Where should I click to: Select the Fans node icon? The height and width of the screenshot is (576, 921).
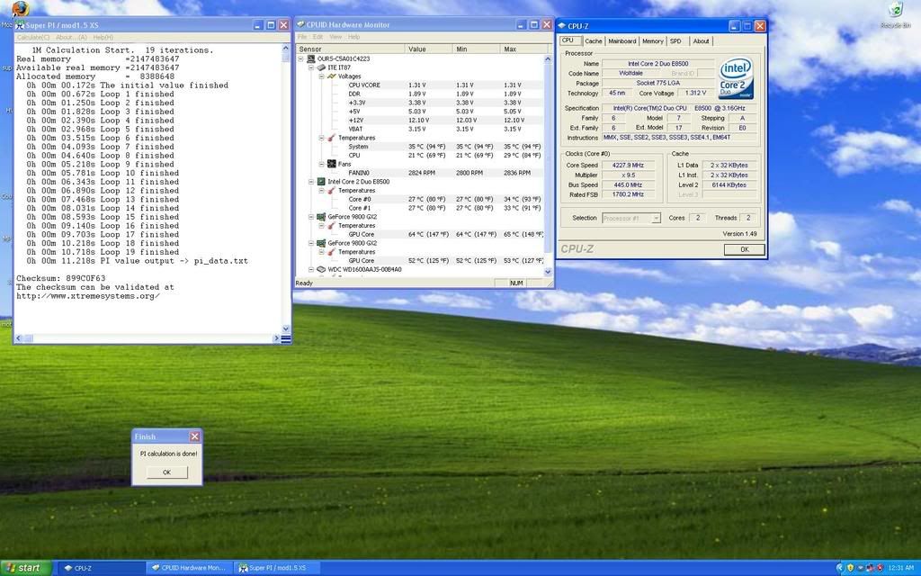pyautogui.click(x=332, y=164)
